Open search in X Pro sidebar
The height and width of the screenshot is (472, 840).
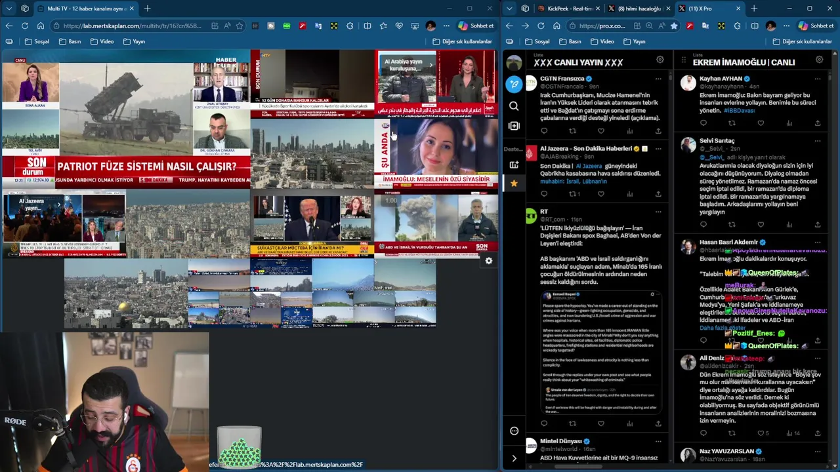(x=514, y=106)
